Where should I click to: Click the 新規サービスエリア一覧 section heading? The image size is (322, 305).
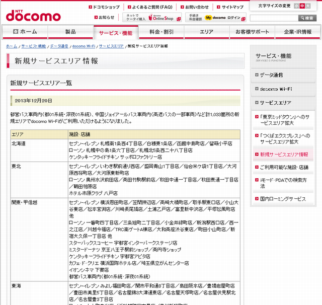[x=41, y=83]
